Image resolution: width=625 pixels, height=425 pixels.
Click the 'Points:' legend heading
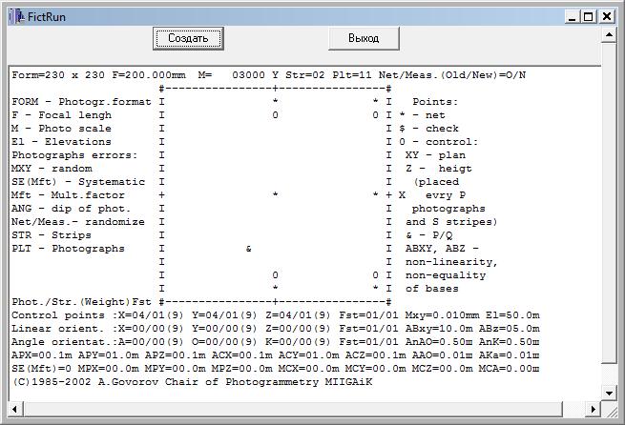tap(435, 102)
